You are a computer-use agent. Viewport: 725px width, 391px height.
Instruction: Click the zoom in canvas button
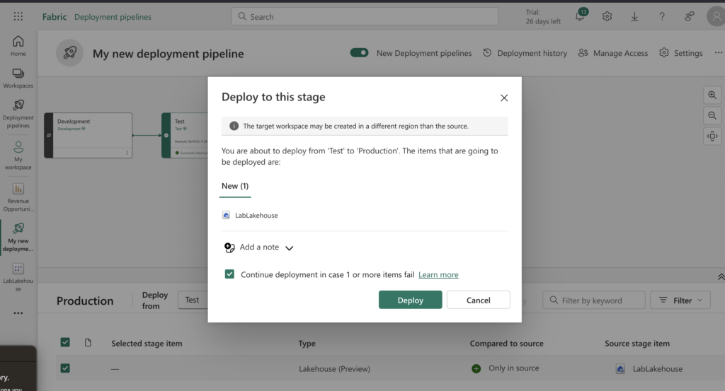tap(712, 95)
